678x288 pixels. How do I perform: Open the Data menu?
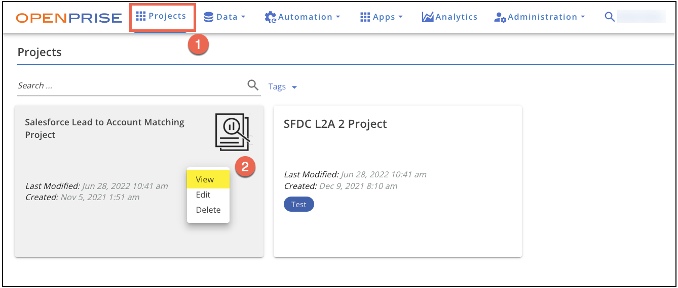[x=224, y=17]
